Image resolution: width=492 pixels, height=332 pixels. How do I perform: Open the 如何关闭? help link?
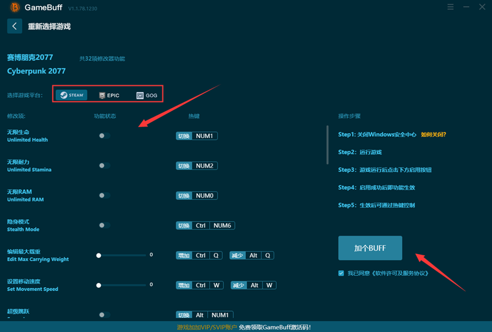click(x=433, y=134)
